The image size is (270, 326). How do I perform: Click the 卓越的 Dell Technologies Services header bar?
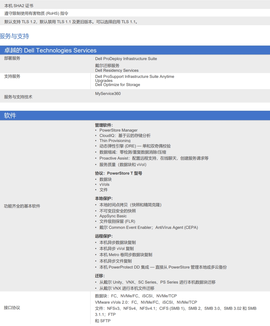coord(50,50)
